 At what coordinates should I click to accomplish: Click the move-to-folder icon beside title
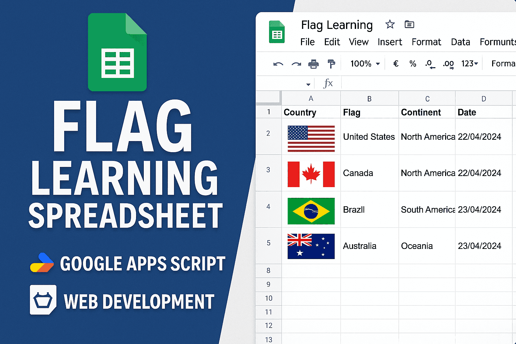409,25
